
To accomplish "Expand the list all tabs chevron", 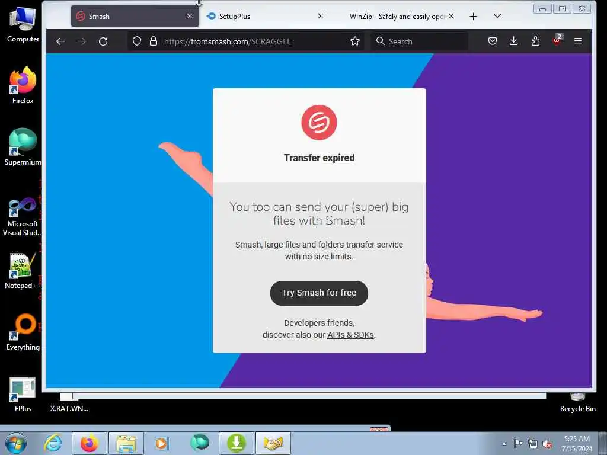I will 497,16.
